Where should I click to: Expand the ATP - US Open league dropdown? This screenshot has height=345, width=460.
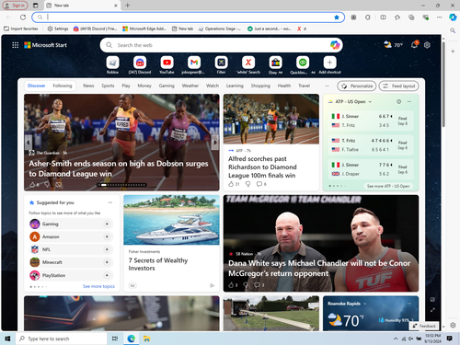[370, 102]
